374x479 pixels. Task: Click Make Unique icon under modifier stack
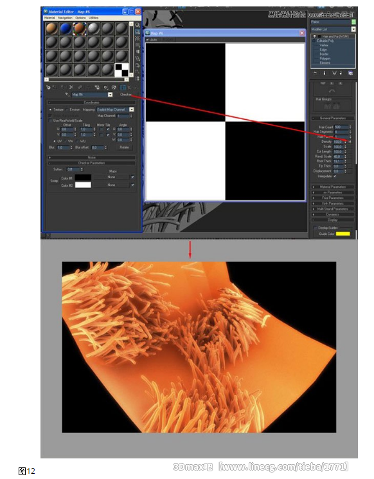(x=334, y=73)
